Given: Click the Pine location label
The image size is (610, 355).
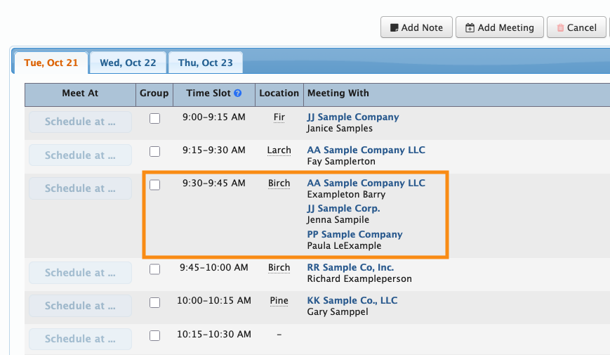Looking at the screenshot, I should coord(279,300).
